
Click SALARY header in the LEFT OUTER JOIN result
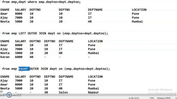pos(20,41)
